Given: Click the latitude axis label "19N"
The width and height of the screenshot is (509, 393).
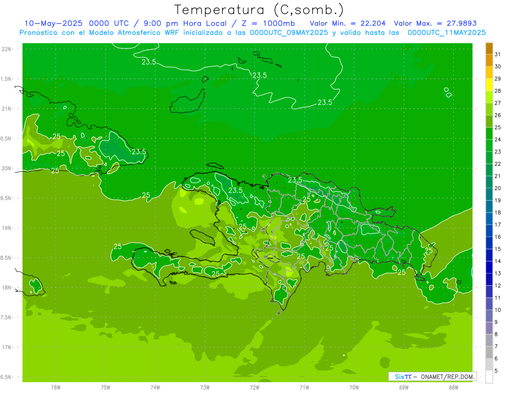Looking at the screenshot, I should point(7,228).
